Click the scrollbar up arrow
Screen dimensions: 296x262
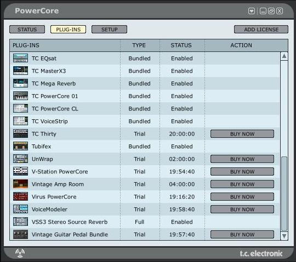[284, 56]
